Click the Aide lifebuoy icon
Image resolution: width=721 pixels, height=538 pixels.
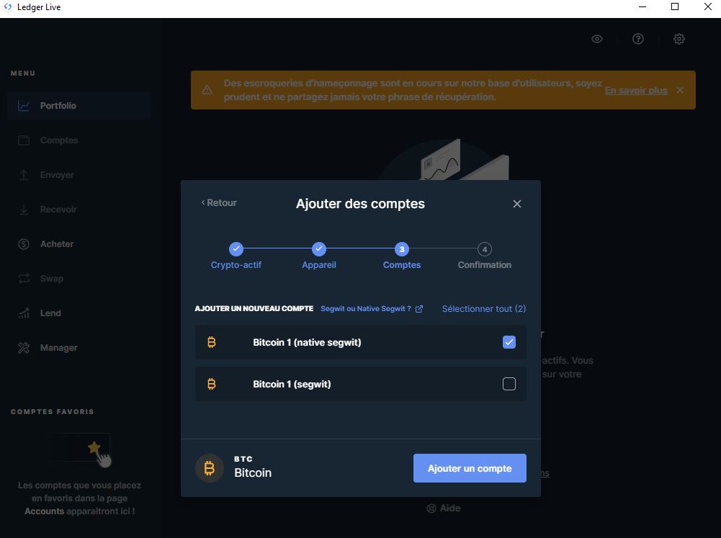[431, 508]
